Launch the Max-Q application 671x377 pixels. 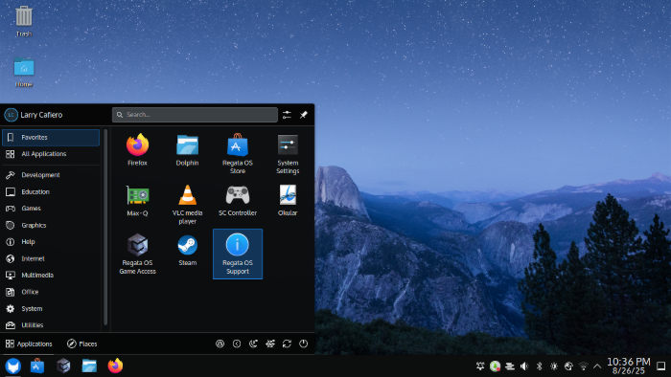pyautogui.click(x=137, y=201)
